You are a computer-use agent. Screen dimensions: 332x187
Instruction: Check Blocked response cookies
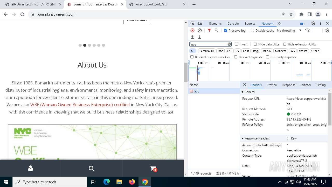tap(192, 57)
